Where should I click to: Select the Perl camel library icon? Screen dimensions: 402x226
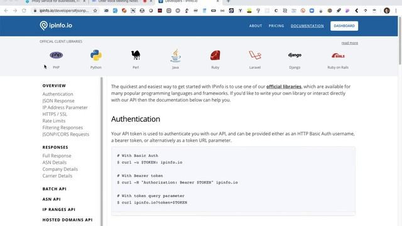tap(136, 55)
